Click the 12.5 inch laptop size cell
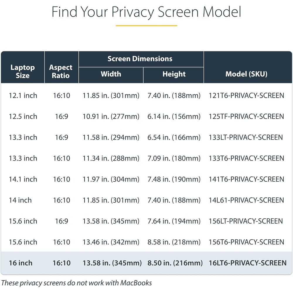Viewport: 293px width, 293px height. 23,116
